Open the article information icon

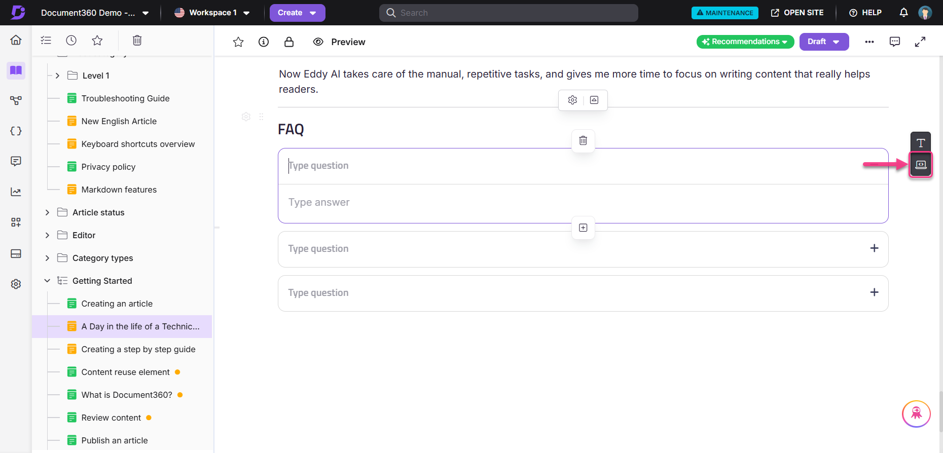264,42
